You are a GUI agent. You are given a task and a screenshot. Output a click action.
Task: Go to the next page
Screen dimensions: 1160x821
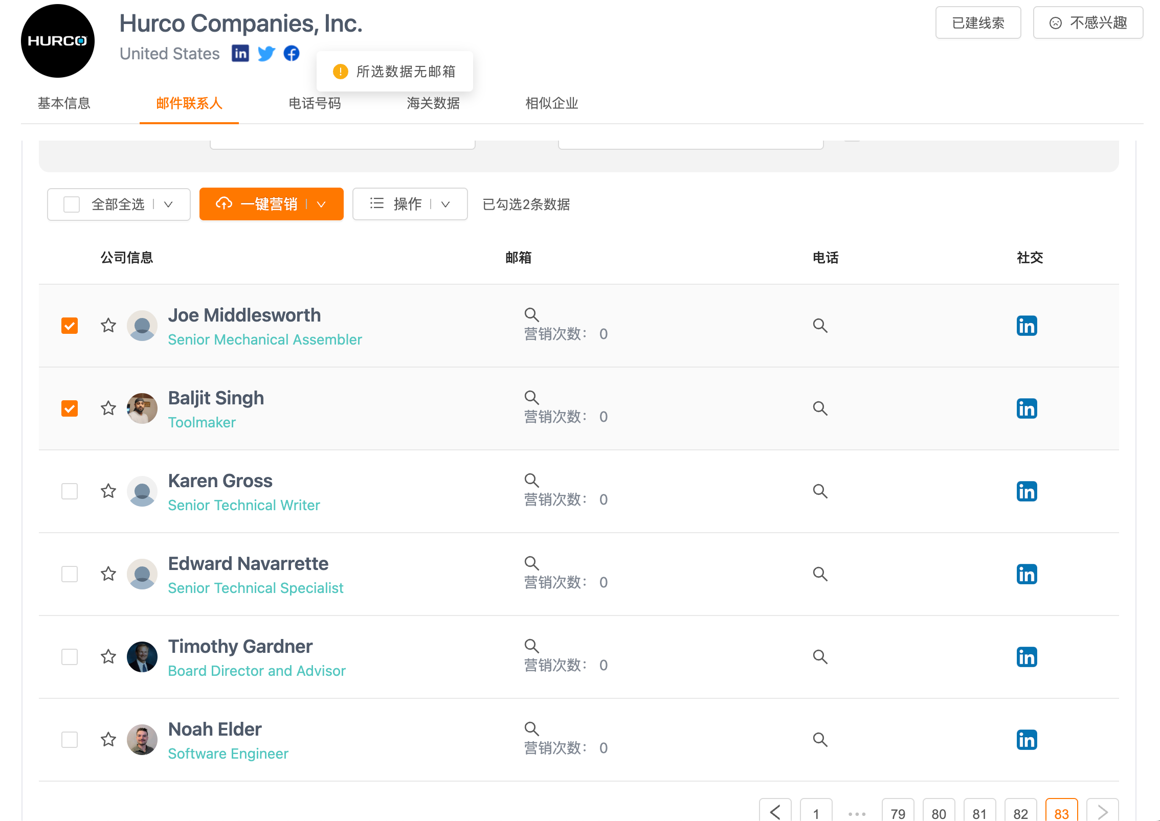(1103, 811)
